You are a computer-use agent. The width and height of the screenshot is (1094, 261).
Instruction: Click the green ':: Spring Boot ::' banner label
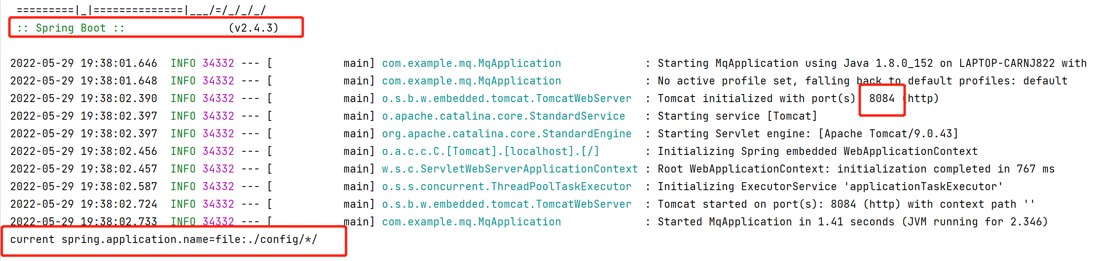pyautogui.click(x=71, y=28)
